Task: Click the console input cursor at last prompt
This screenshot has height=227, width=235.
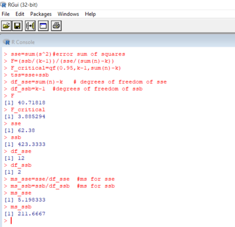Action: pyautogui.click(x=11, y=221)
